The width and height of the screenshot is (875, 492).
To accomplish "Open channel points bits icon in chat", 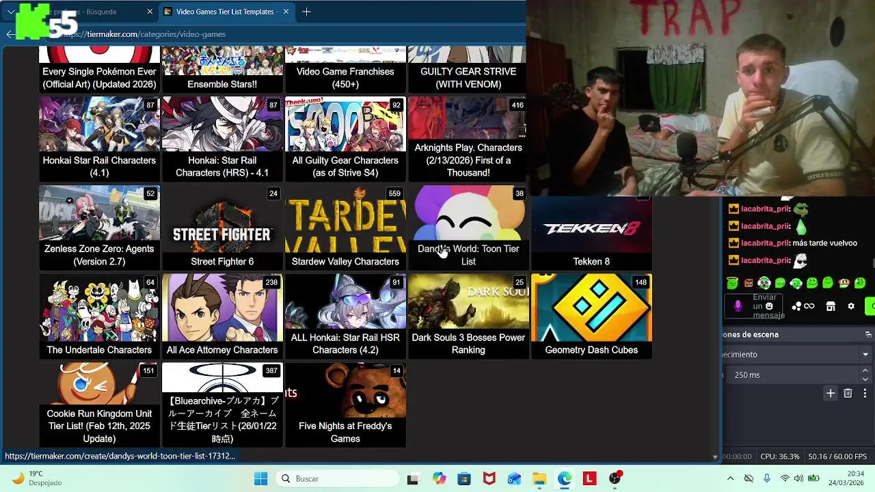I will (796, 306).
